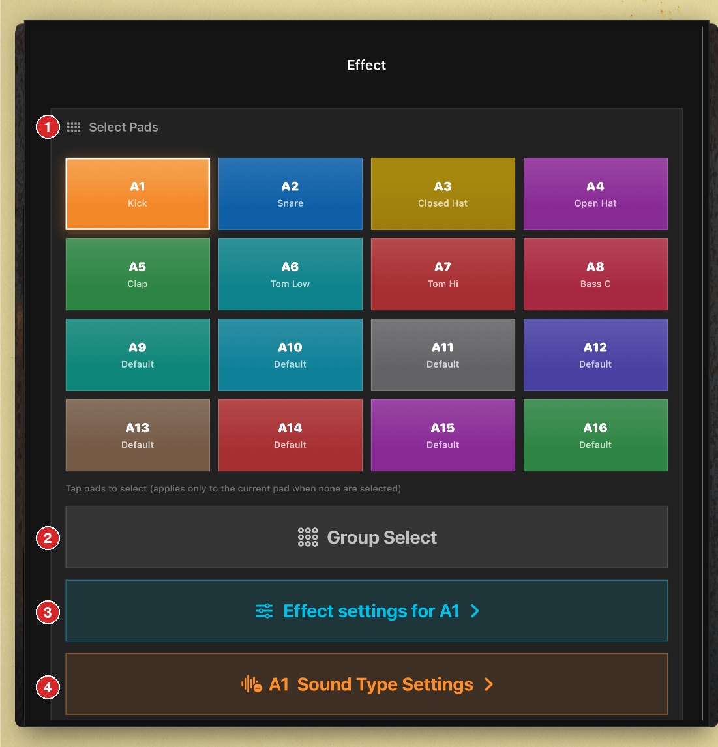Select the A8 Bass C pad

595,274
